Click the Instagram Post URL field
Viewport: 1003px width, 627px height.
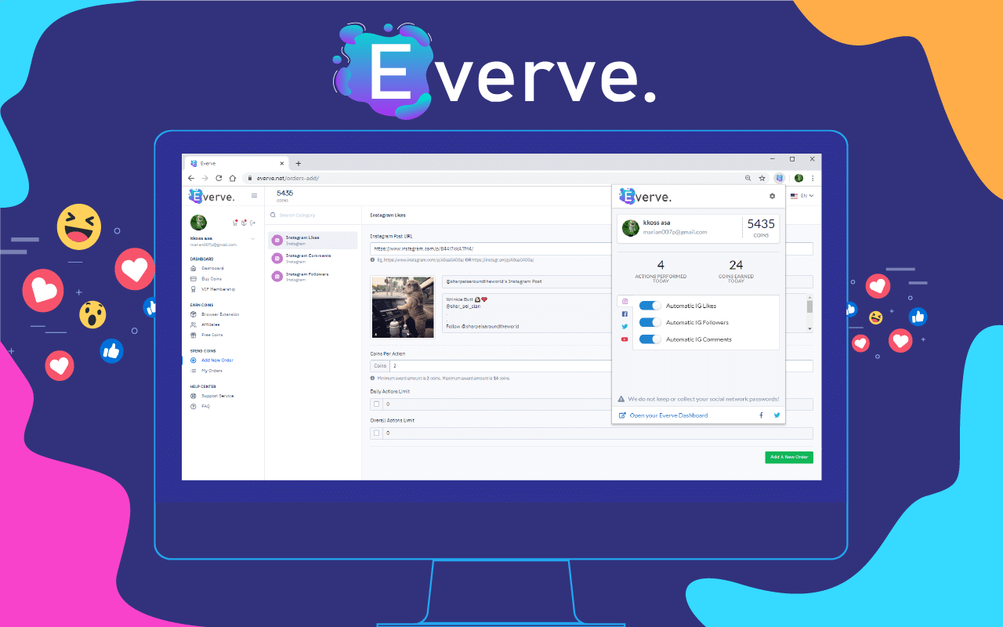point(592,249)
